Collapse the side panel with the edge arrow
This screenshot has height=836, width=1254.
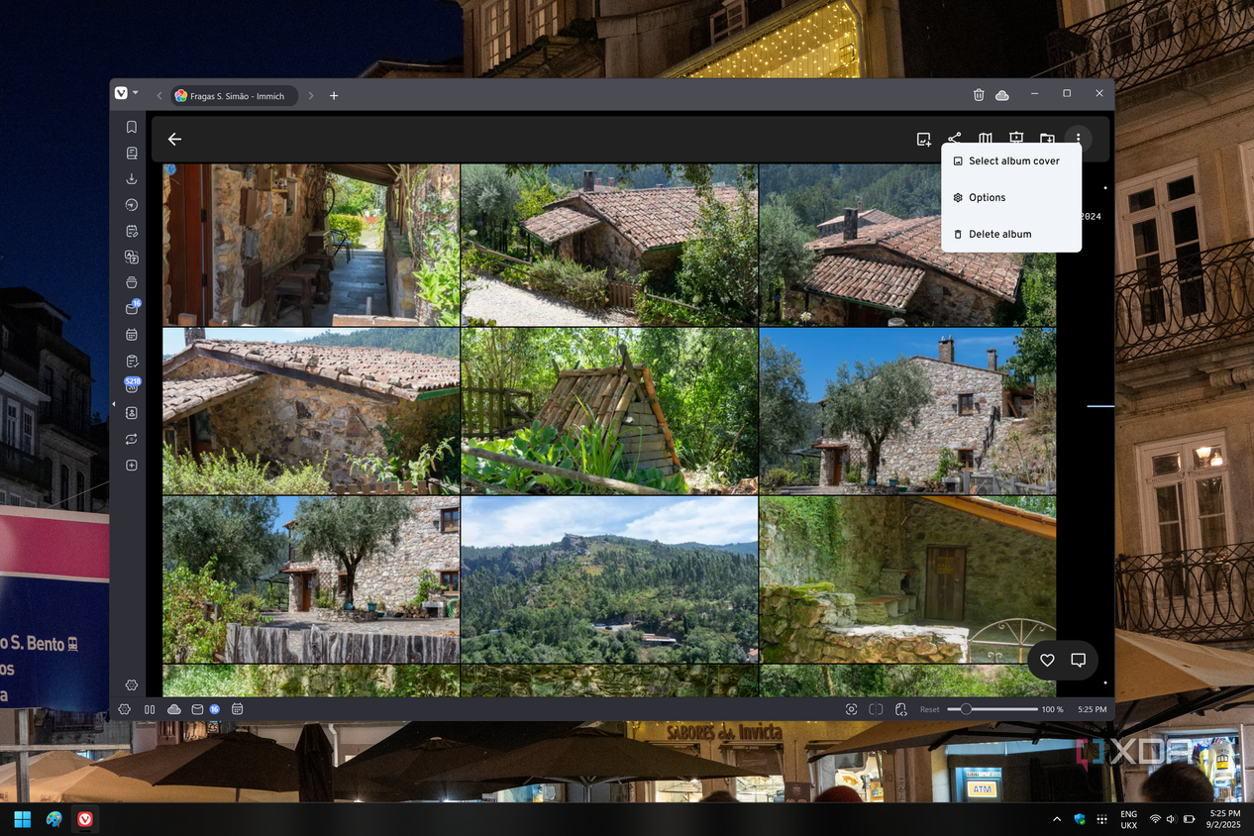[x=113, y=404]
